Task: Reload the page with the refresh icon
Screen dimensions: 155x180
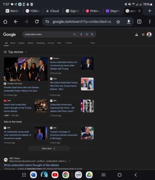Action: (x=37, y=22)
